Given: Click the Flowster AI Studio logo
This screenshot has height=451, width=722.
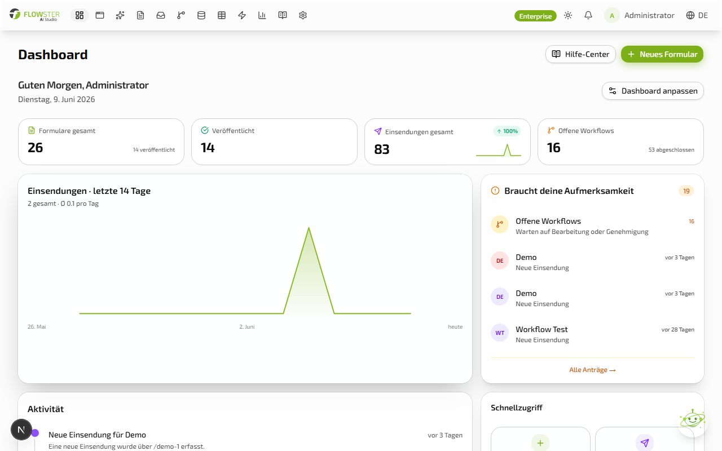Looking at the screenshot, I should click(34, 15).
